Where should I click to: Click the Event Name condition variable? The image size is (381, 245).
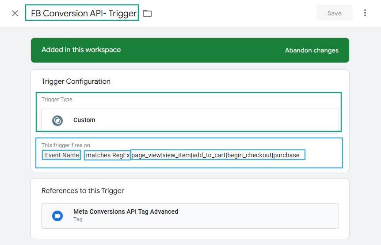coord(61,155)
